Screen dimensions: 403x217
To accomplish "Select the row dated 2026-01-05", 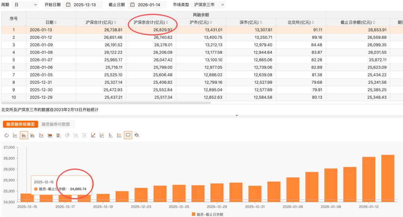I will pos(202,75).
